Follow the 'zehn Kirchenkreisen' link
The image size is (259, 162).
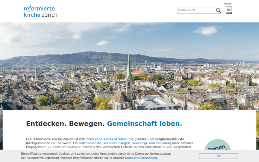111,139
